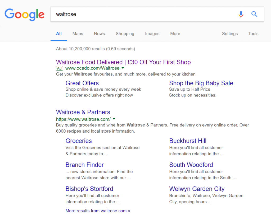The height and width of the screenshot is (219, 271).
Task: Open the Groceries sitelink
Action: point(79,141)
